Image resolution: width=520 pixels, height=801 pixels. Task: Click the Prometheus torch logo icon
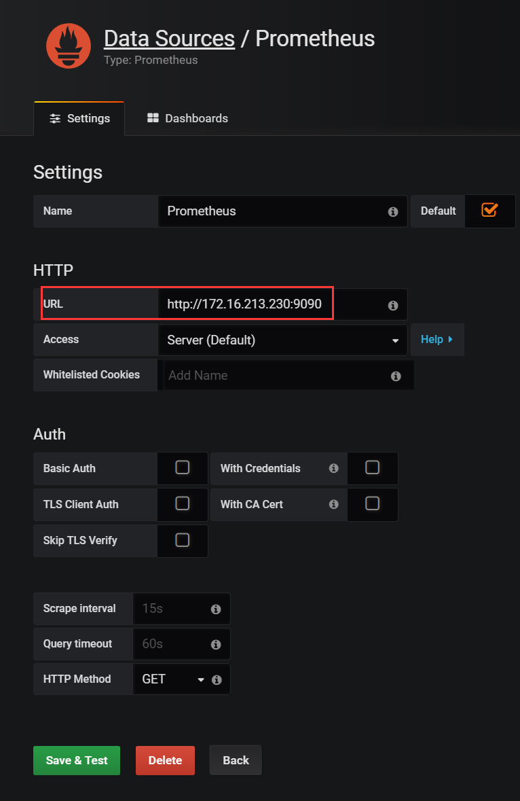tap(69, 46)
